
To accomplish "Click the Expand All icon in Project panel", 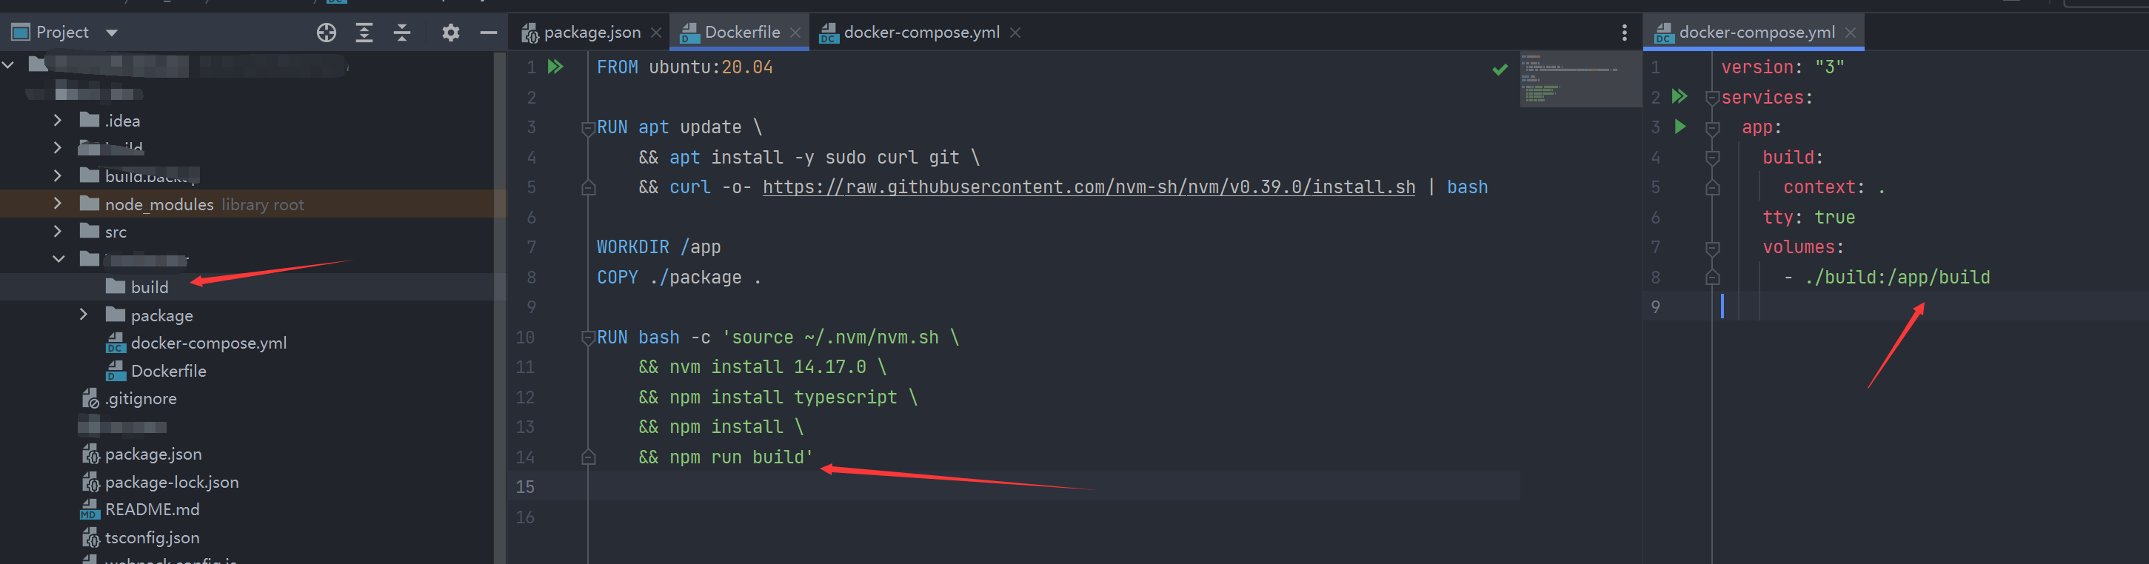I will coord(364,33).
